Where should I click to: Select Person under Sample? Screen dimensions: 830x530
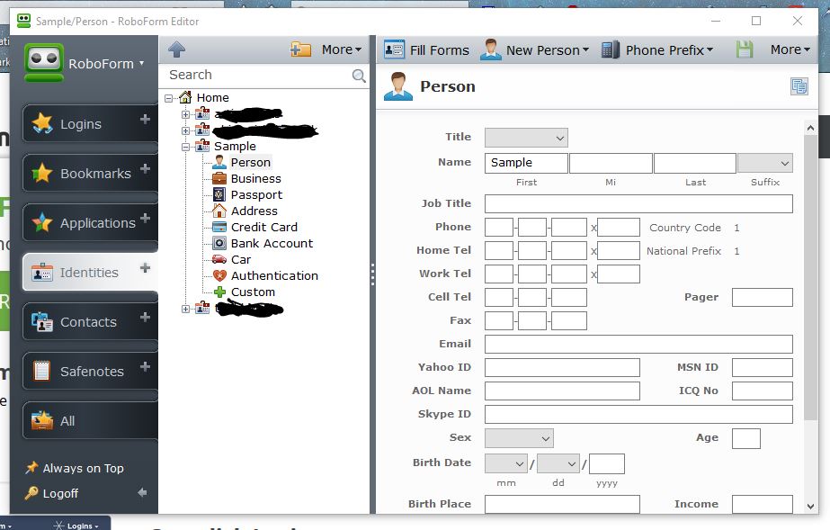[x=250, y=163]
